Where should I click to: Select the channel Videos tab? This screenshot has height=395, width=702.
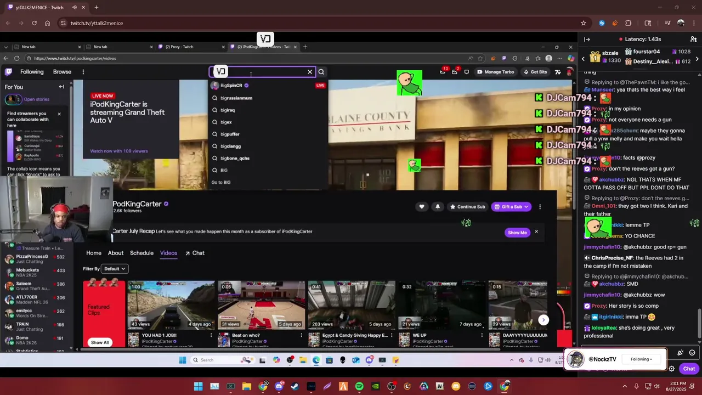coord(168,253)
